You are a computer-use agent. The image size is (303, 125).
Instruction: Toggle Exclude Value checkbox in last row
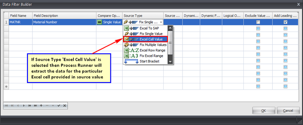[258, 86]
